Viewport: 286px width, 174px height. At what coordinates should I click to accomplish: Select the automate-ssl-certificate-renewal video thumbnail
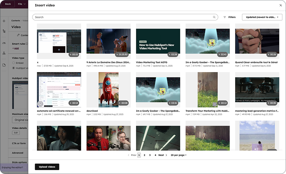tap(59, 90)
